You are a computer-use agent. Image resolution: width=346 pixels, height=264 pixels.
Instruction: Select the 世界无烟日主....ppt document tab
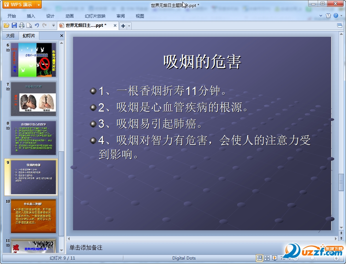pos(85,25)
